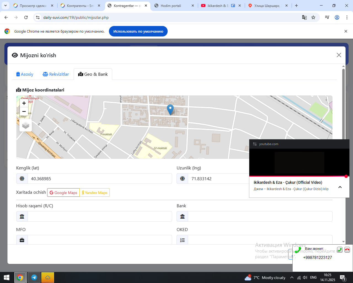Open the map layers selector
This screenshot has width=353, height=283.
pos(26,125)
